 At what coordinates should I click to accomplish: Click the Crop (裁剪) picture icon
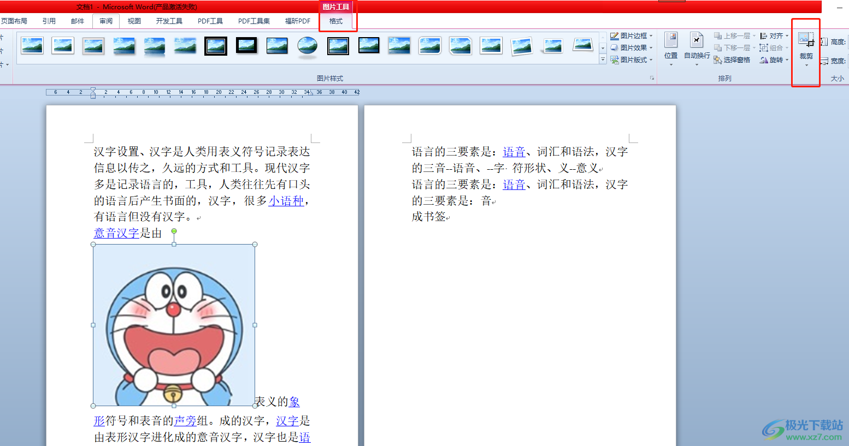click(x=806, y=40)
